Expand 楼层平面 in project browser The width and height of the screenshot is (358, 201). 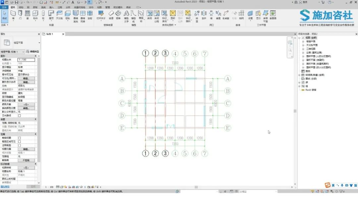(303, 41)
